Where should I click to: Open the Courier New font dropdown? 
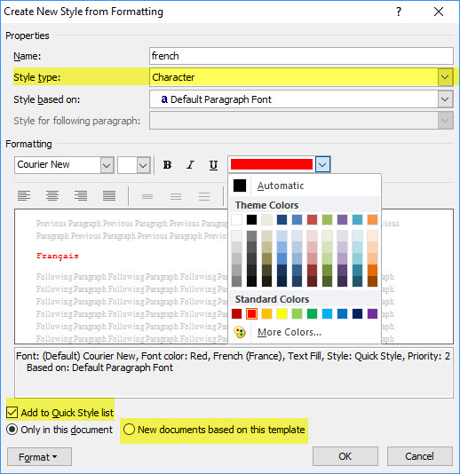[107, 165]
